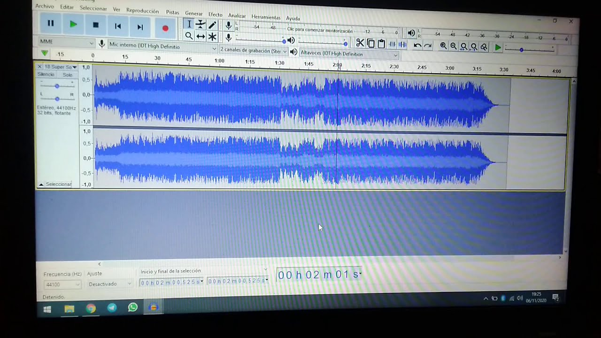Zoom out on the waveform

[x=454, y=46]
